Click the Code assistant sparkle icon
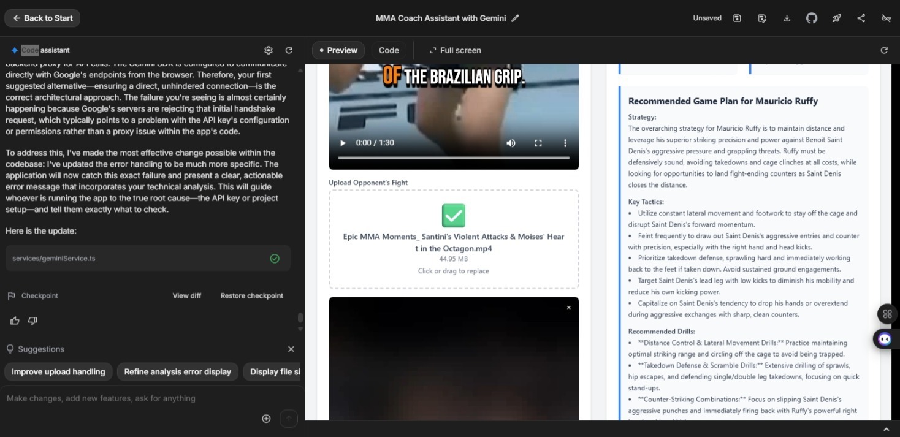The image size is (900, 437). [x=15, y=50]
